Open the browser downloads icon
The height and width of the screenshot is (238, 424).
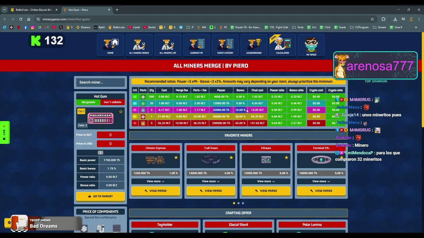point(395,19)
